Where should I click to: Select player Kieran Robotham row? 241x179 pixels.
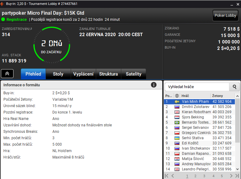tap(199, 112)
